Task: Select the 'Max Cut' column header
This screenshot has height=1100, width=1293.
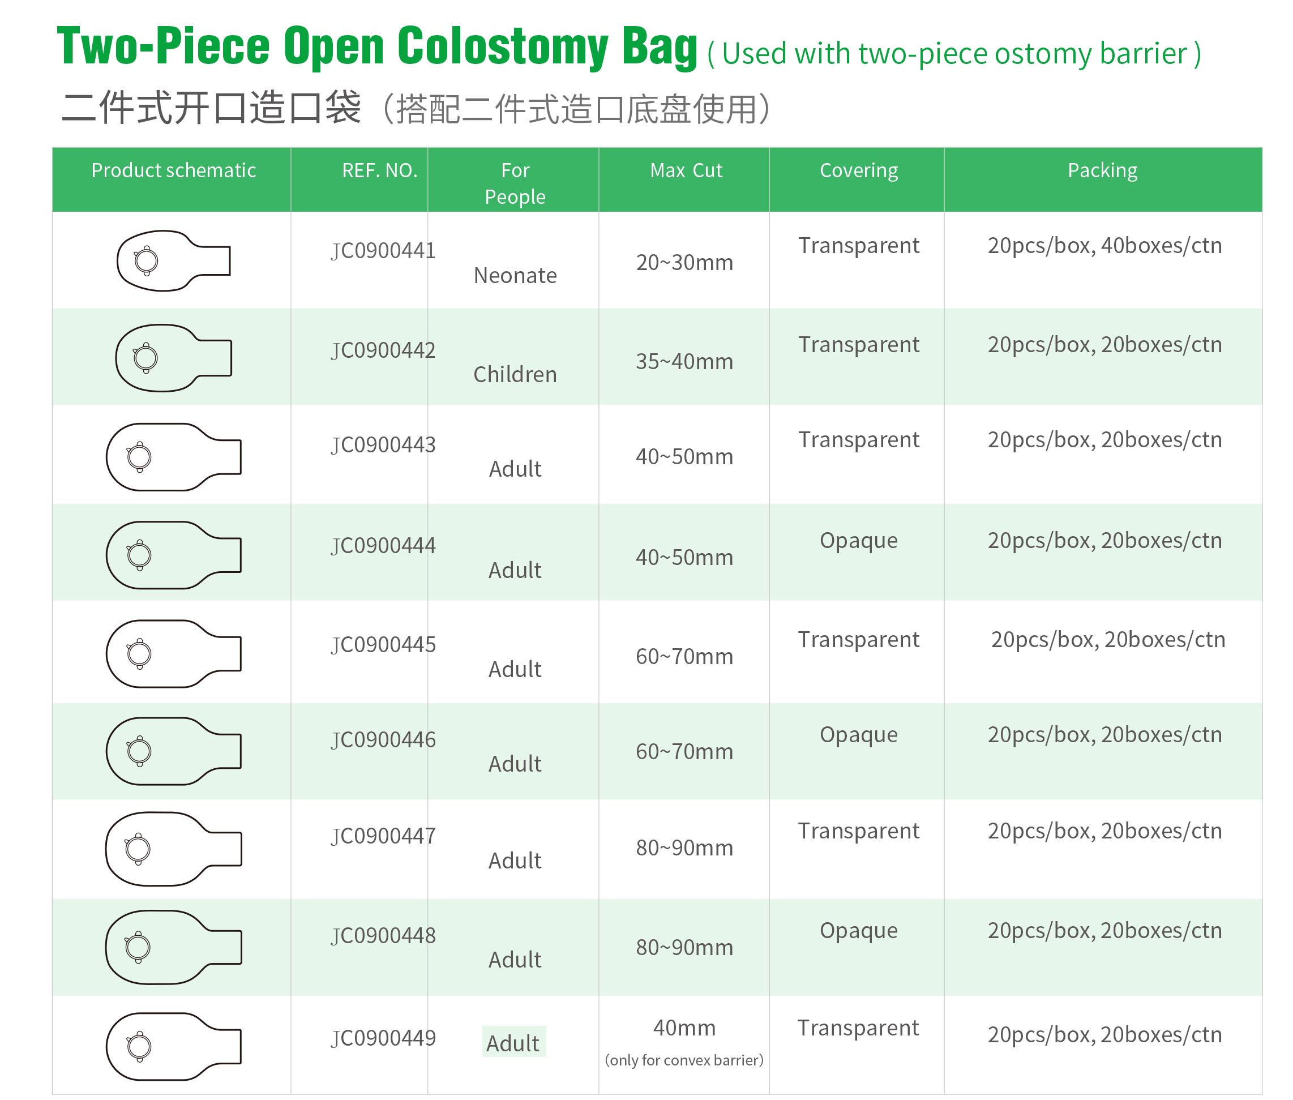Action: coord(686,170)
